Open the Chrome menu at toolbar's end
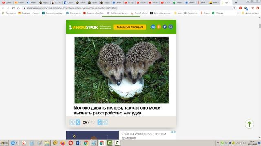 [258, 8]
